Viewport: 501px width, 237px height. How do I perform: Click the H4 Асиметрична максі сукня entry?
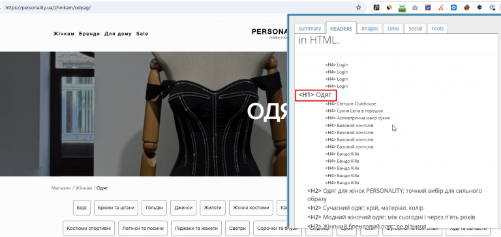click(x=357, y=118)
